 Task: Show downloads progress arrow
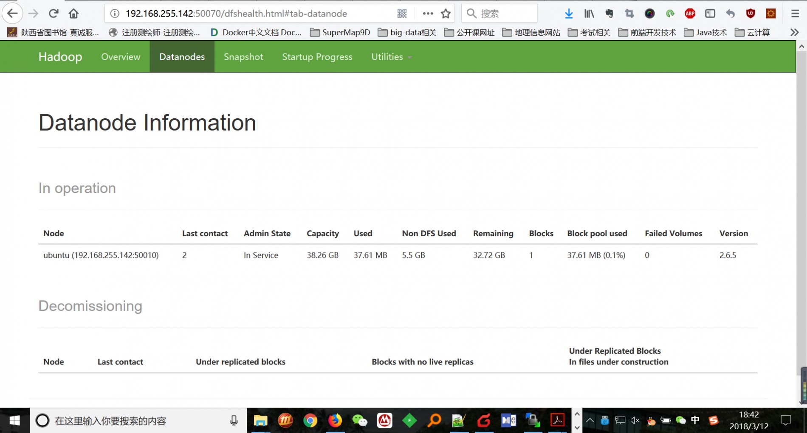pos(569,14)
